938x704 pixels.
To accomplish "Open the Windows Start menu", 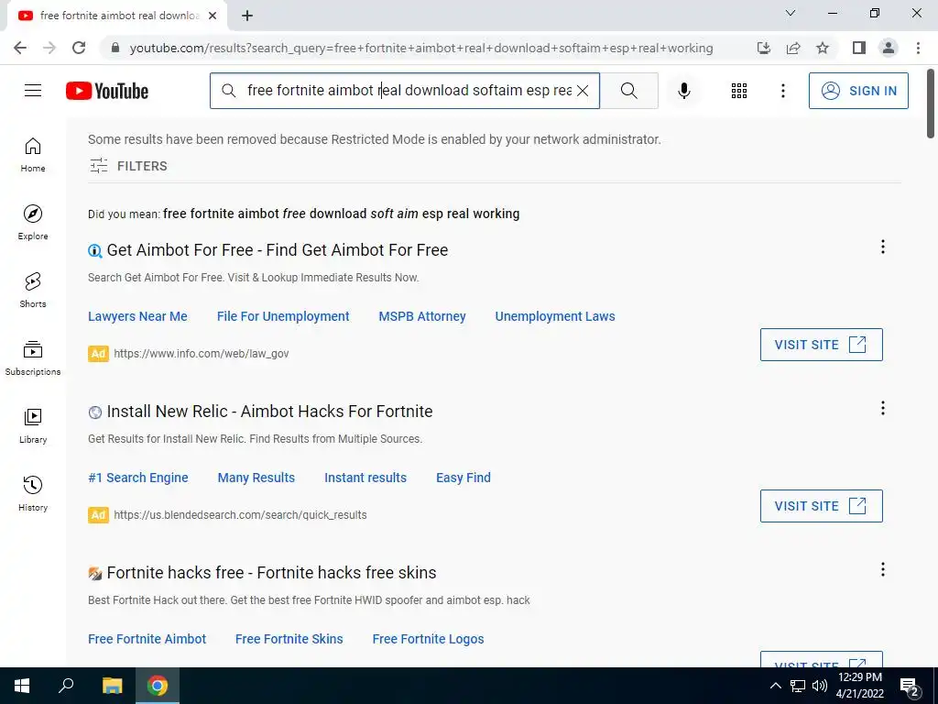I will coord(22,686).
